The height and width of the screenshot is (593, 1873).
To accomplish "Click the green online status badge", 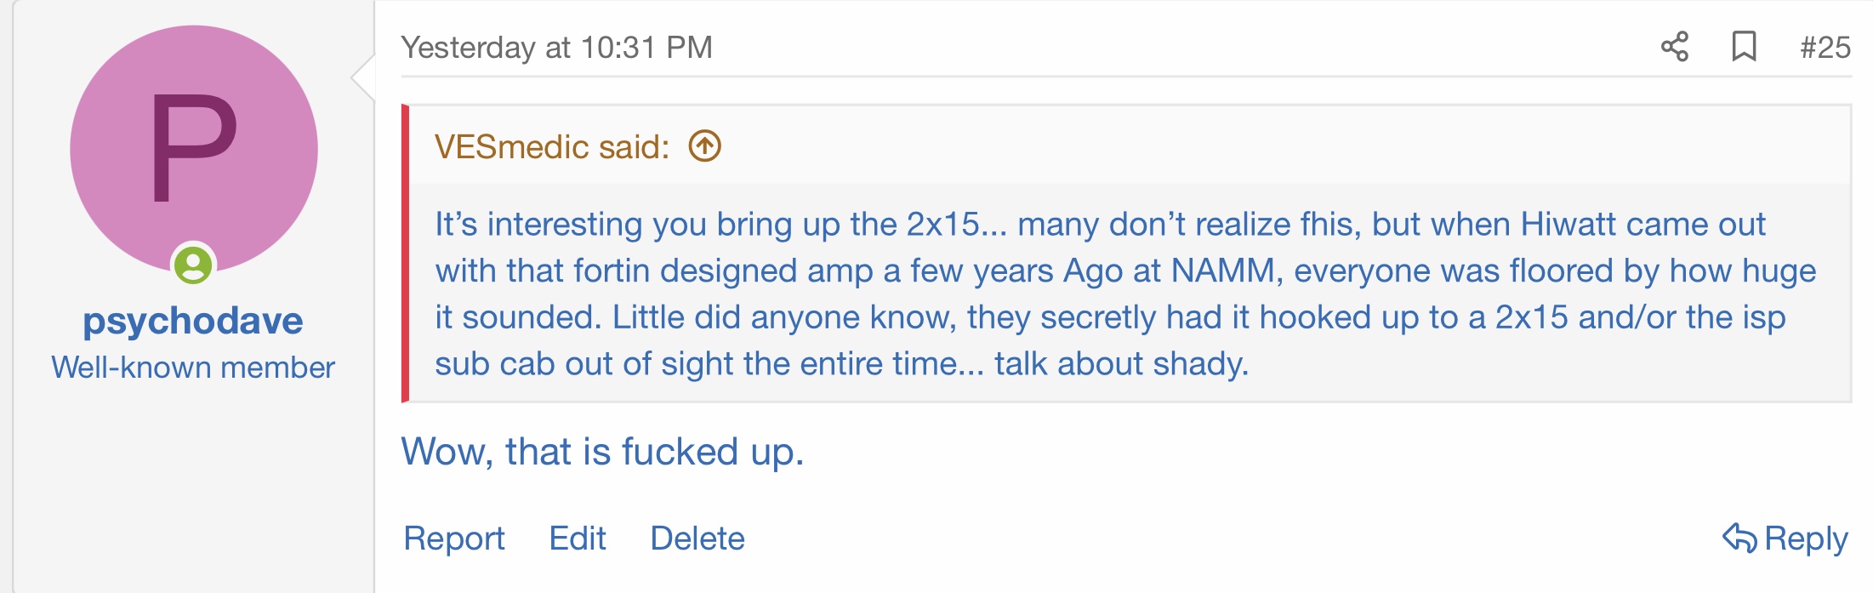I will [193, 265].
